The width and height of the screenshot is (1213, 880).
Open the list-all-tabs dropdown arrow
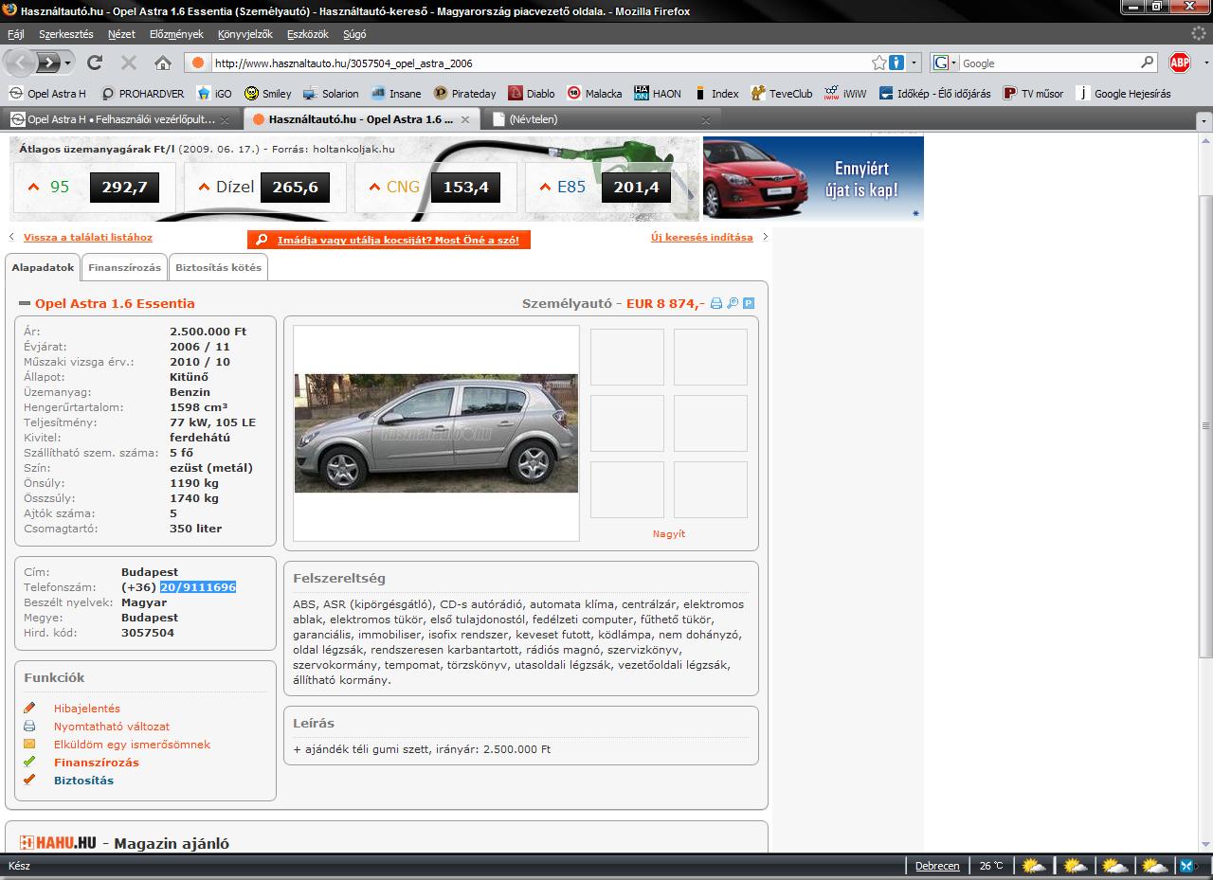click(x=1204, y=120)
